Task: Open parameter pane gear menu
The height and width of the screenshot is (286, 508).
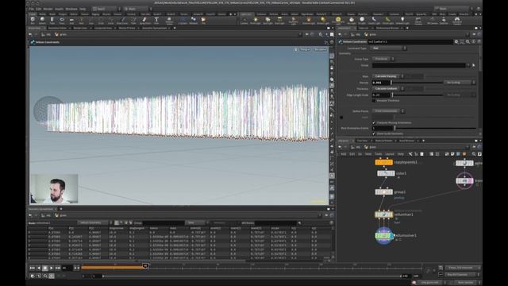Action: point(456,42)
